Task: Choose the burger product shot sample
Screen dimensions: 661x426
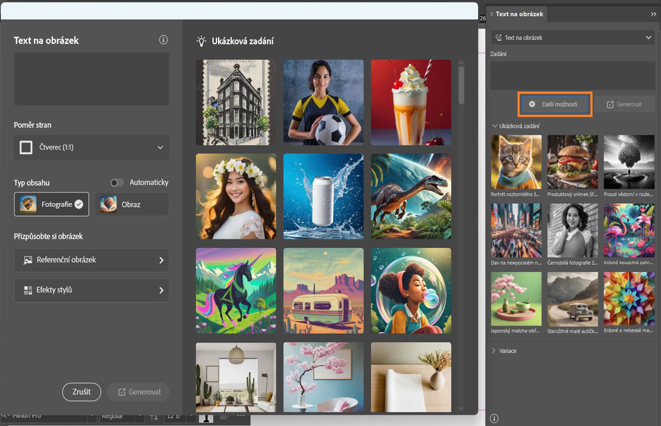Action: [x=573, y=162]
